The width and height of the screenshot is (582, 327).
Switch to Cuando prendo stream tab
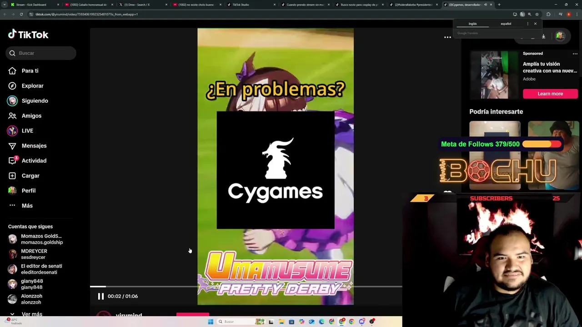tap(305, 5)
